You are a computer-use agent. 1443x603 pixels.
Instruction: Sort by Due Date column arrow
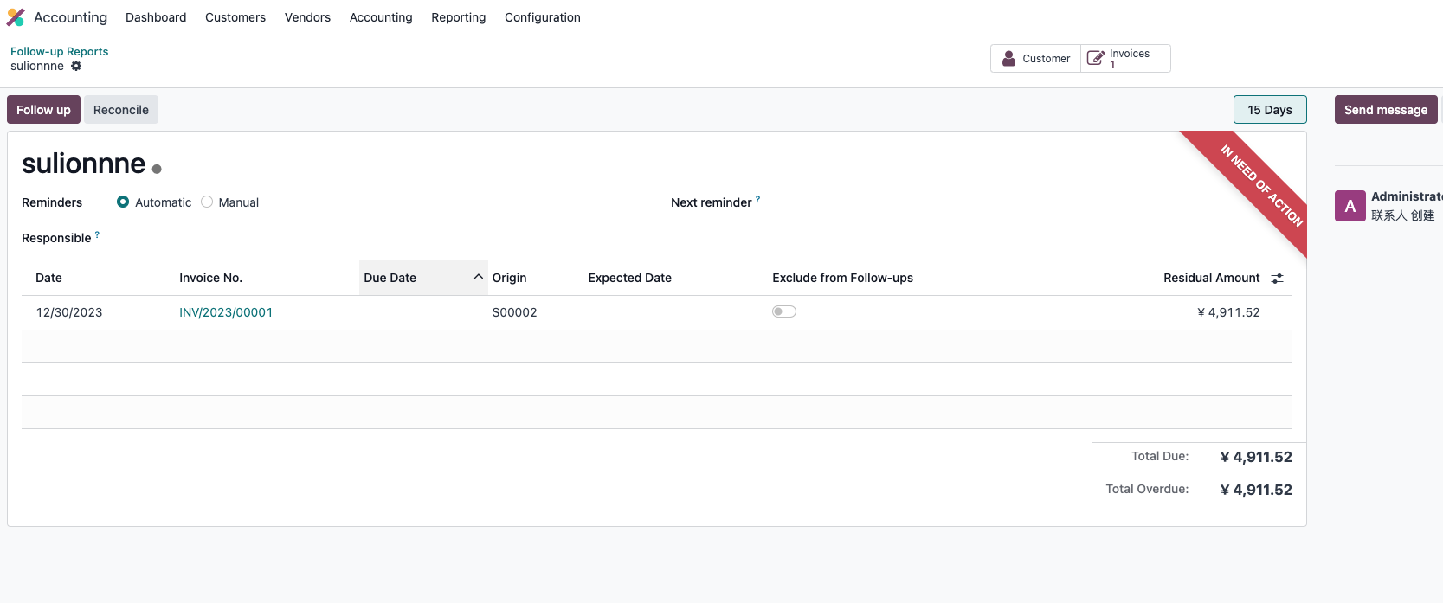click(478, 277)
